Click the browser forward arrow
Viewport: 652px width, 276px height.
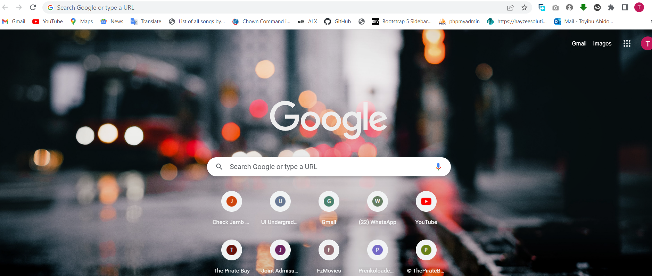point(19,7)
